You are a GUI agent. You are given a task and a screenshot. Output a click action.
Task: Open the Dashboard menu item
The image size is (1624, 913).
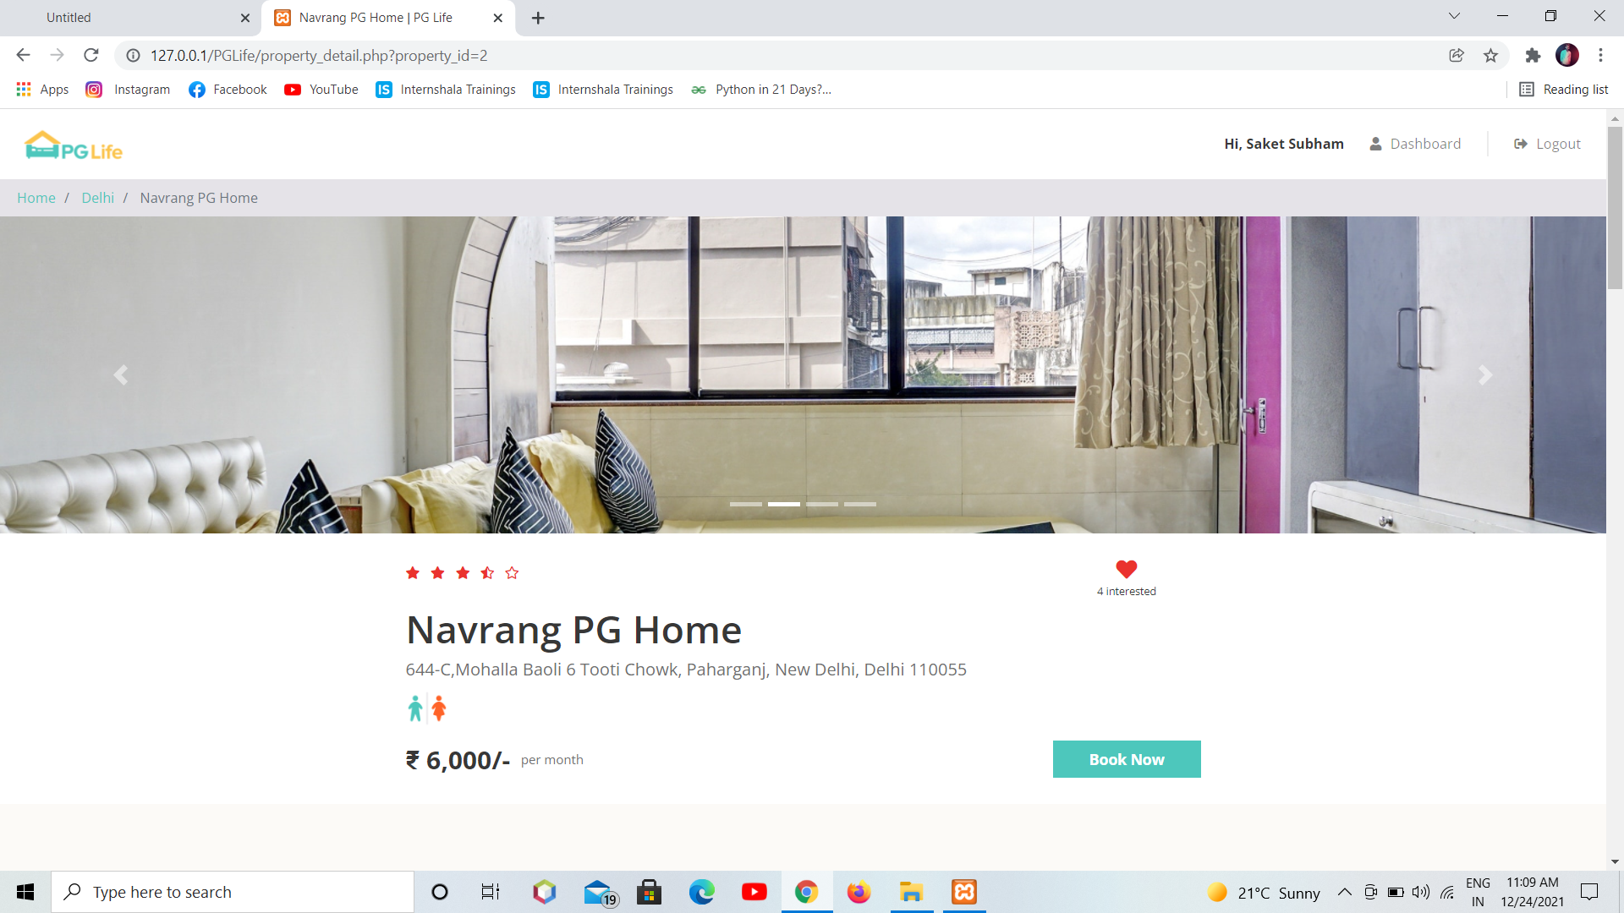pos(1426,143)
